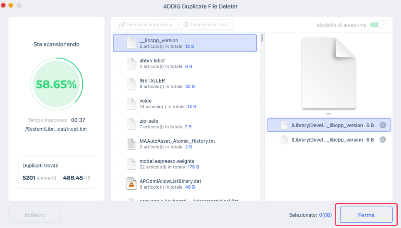
Task: Click the Ferma button to stop scanning
Action: coord(366,215)
